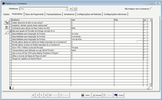Screen dimensions: 162x100
Task: Go to first record navigation arrow
Action: (x=33, y=95)
